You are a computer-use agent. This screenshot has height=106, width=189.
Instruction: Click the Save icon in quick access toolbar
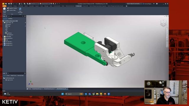[x=11, y=4]
